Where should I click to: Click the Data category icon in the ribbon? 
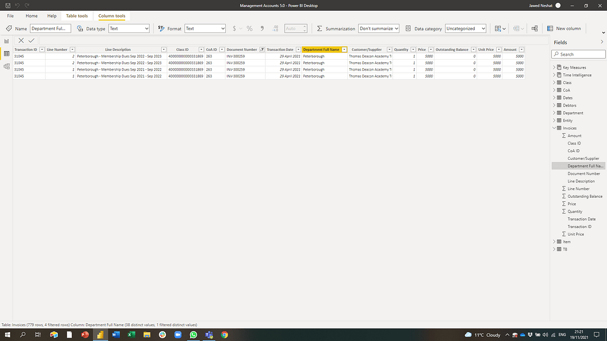(x=408, y=28)
